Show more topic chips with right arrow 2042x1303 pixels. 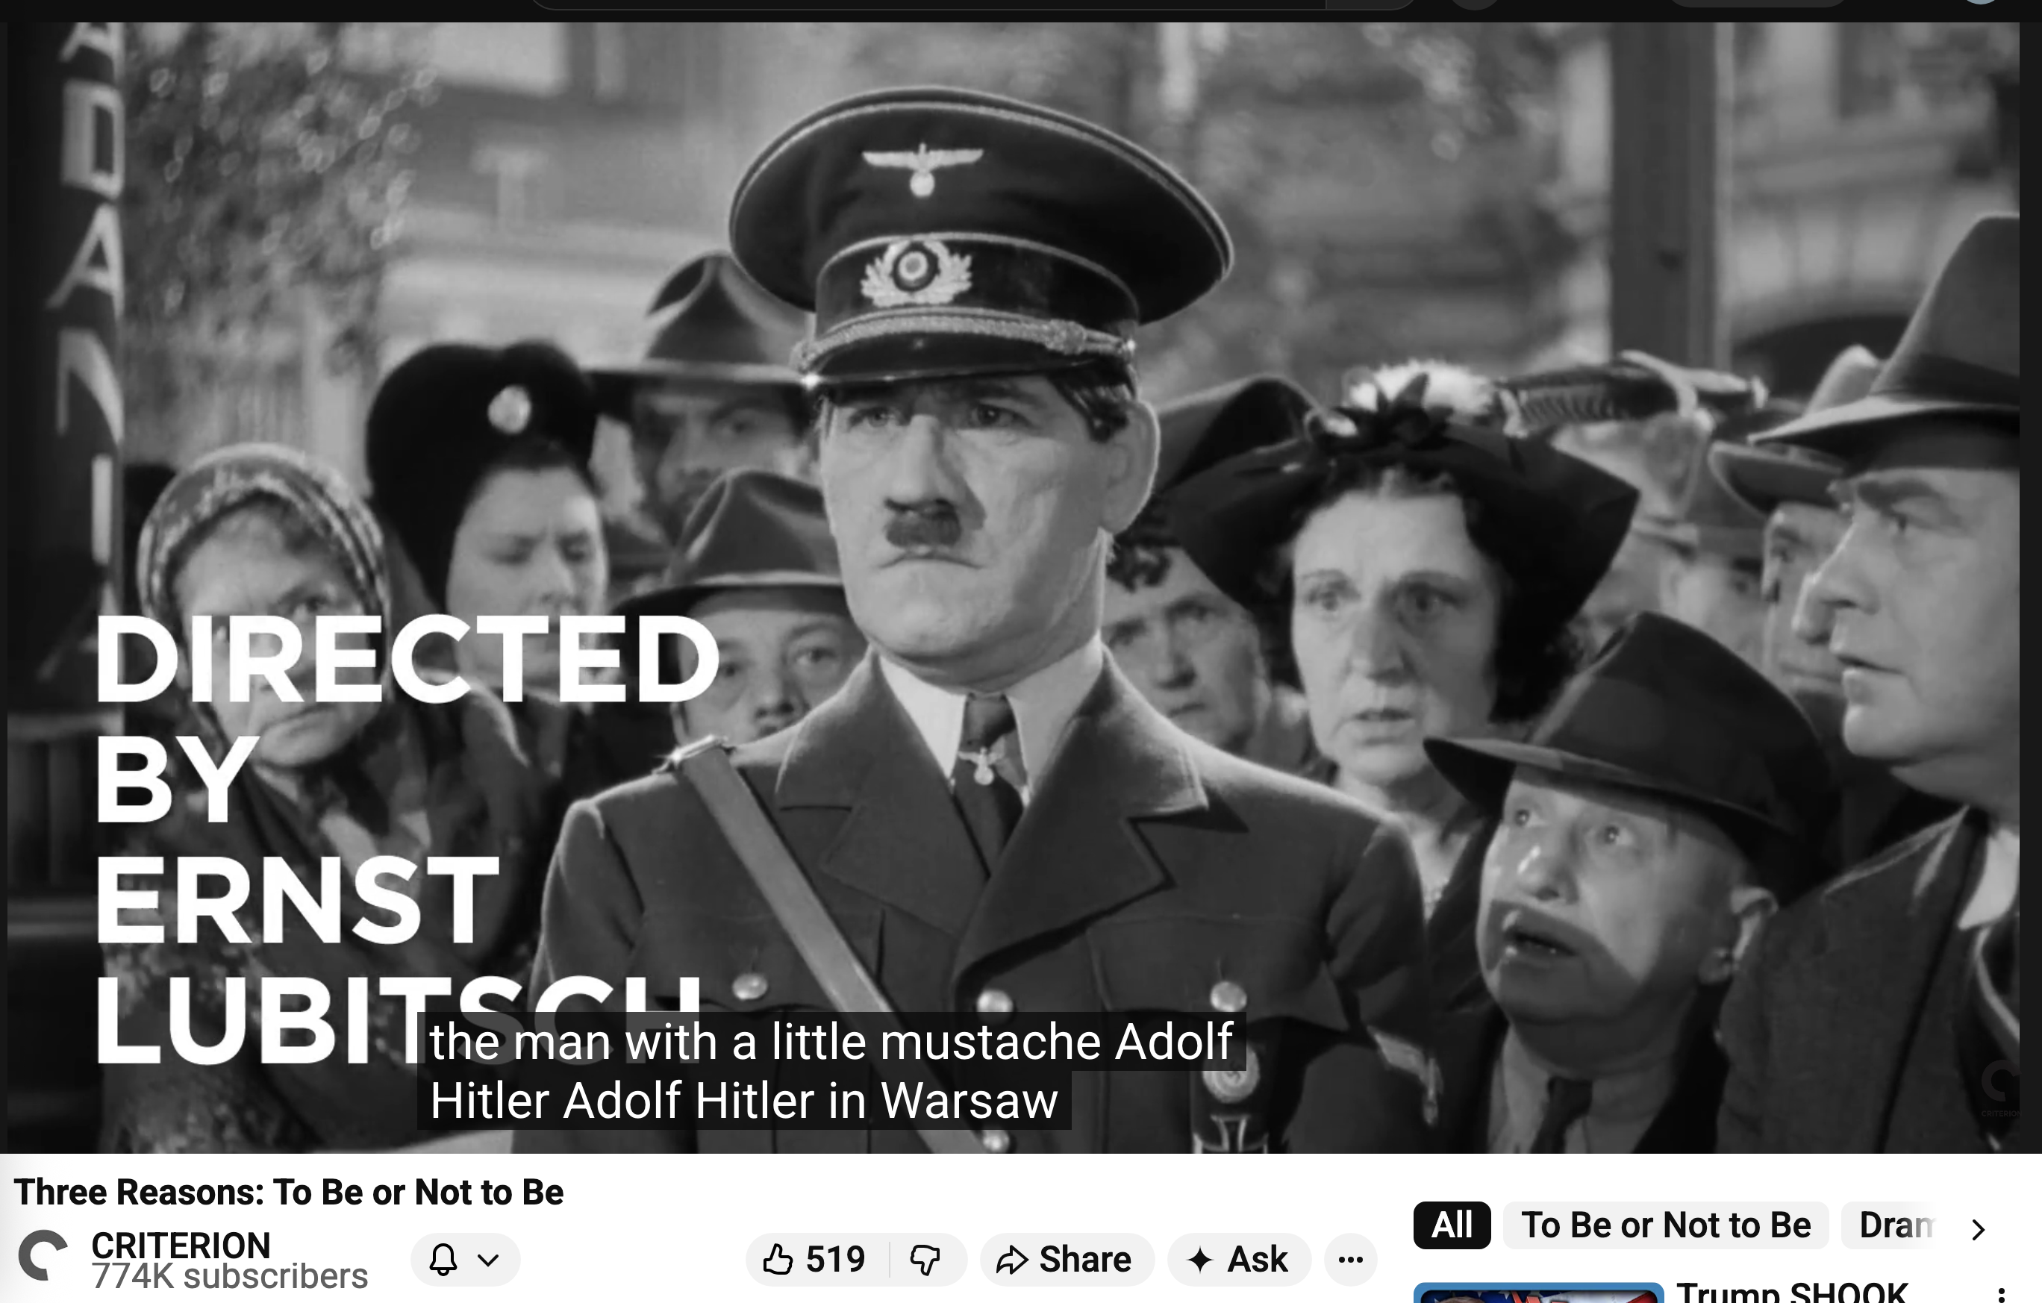1979,1228
